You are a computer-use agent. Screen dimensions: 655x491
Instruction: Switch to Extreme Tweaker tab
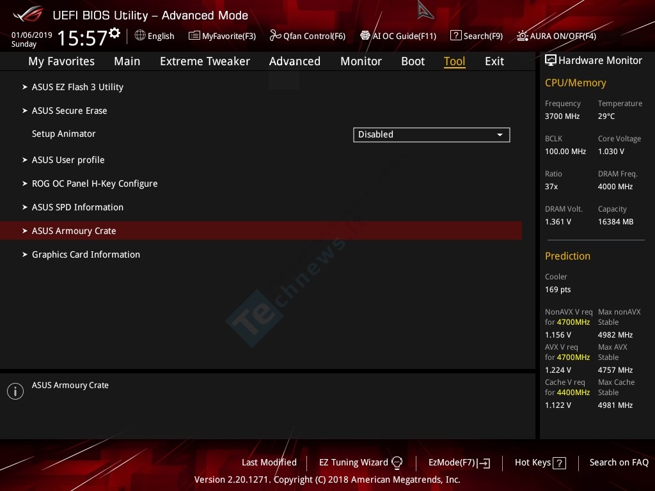[205, 61]
